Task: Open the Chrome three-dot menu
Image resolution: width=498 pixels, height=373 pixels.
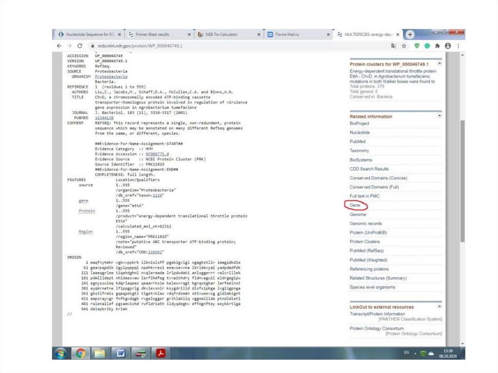Action: pyautogui.click(x=458, y=46)
